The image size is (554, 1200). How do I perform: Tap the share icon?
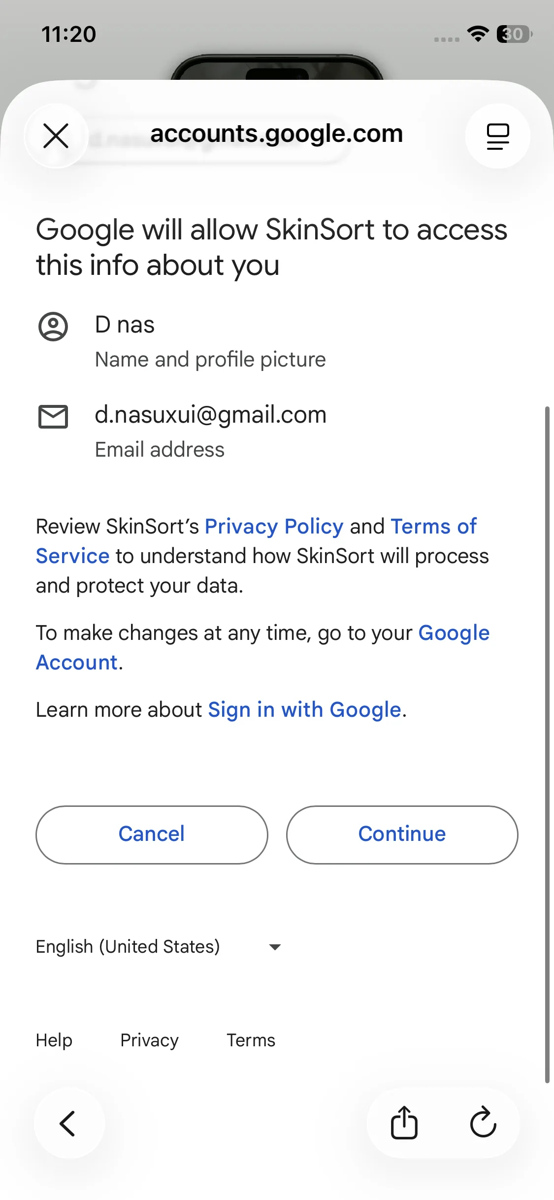pyautogui.click(x=404, y=1124)
